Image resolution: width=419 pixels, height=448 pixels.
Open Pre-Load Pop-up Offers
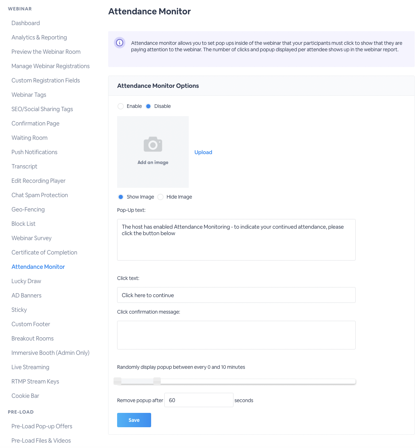(42, 426)
